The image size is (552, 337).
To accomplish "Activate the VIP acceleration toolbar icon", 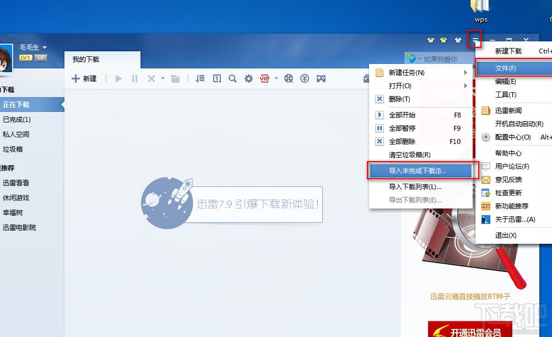I will [265, 78].
